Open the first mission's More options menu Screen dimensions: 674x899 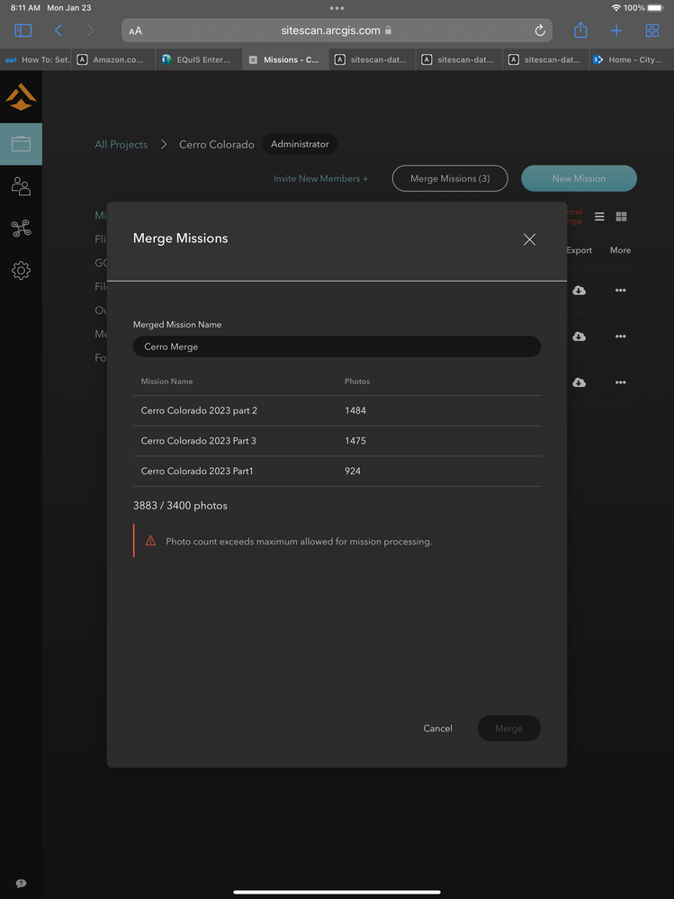click(x=620, y=291)
